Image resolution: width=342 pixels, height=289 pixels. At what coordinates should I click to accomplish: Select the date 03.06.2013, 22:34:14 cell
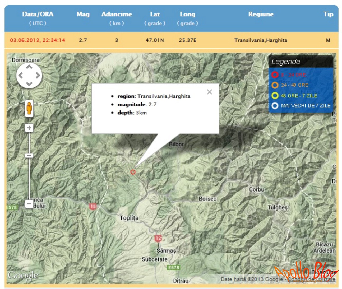tap(38, 40)
